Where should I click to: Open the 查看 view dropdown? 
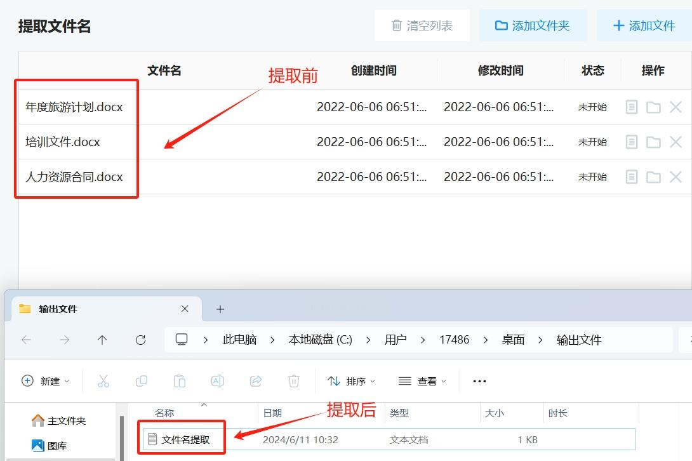coord(422,380)
